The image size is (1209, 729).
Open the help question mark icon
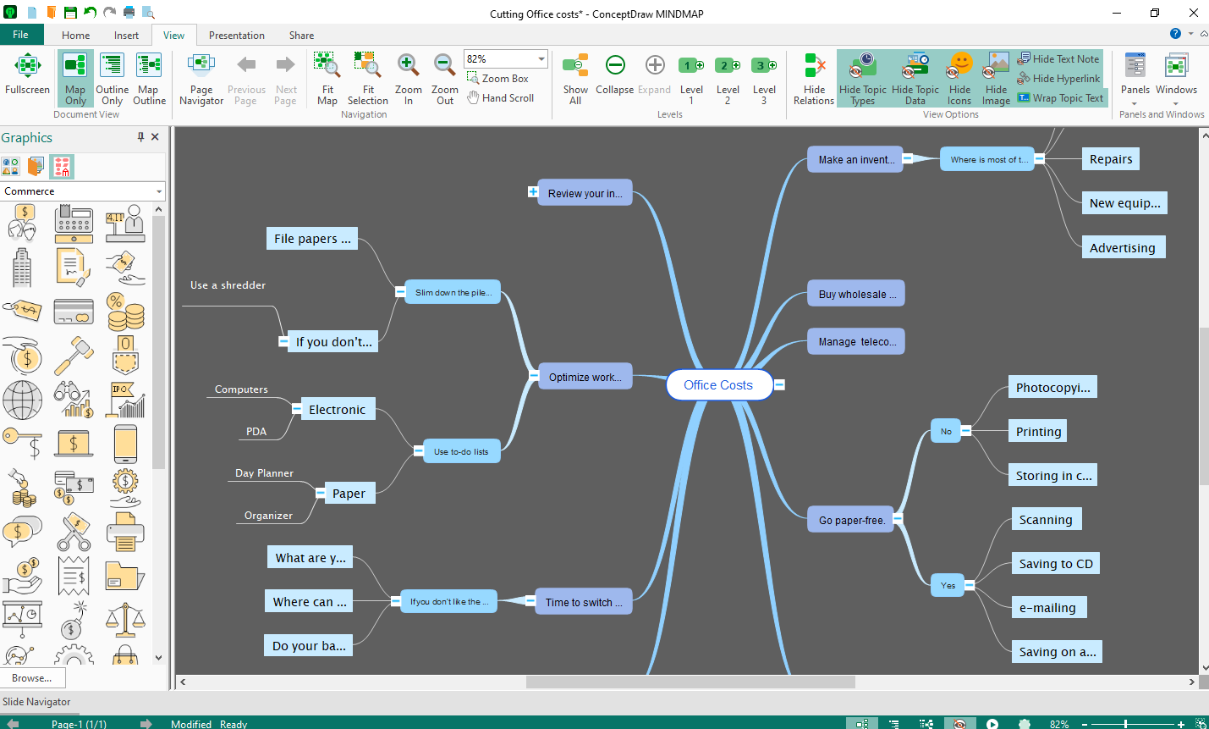click(x=1175, y=34)
